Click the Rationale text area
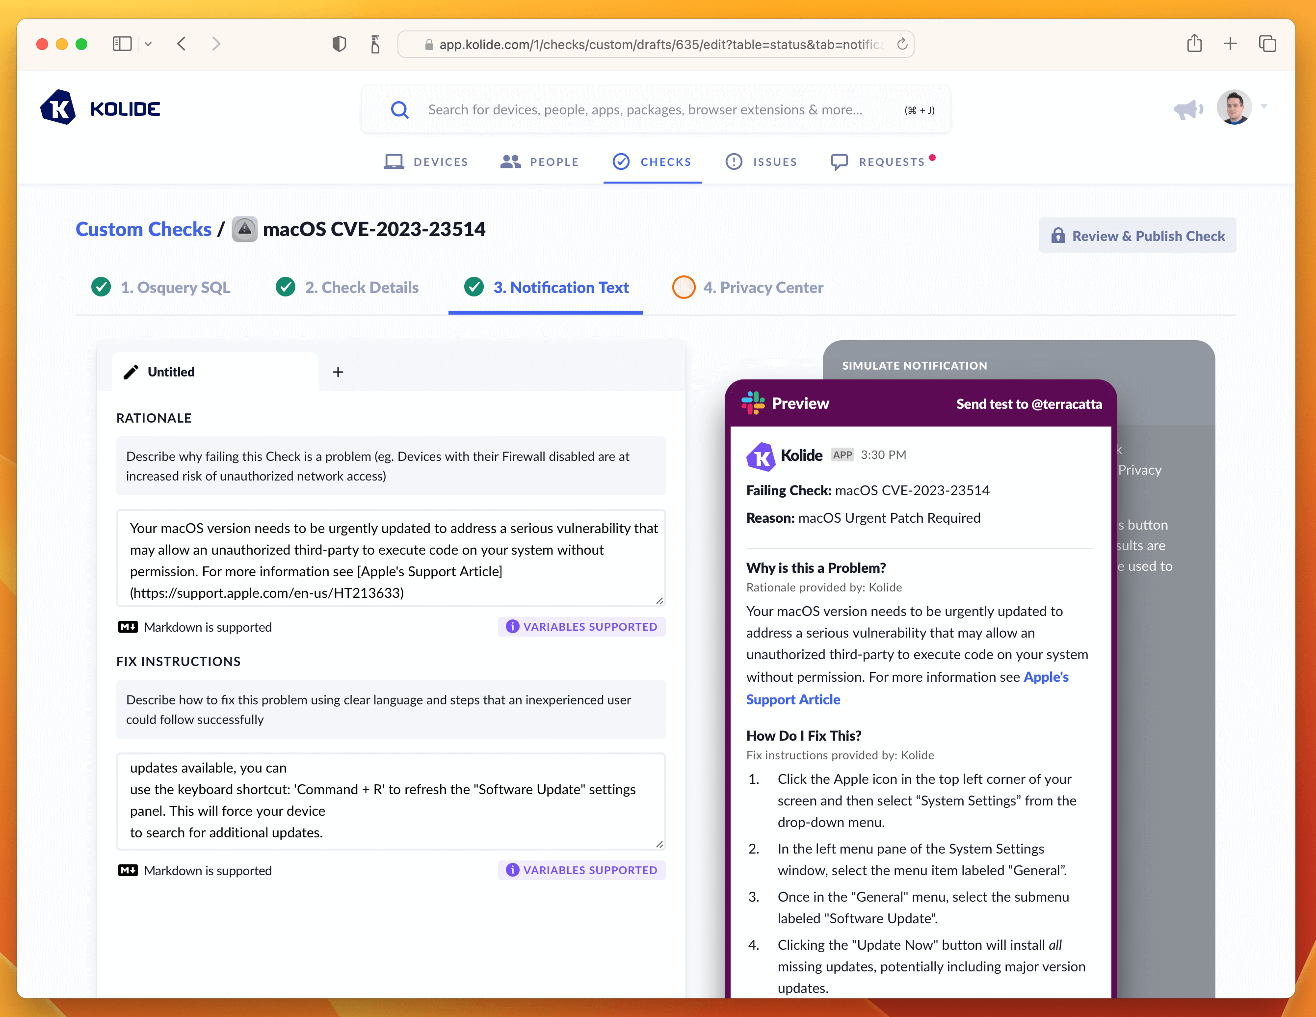 391,558
